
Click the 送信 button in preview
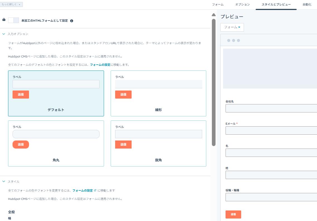point(233,214)
